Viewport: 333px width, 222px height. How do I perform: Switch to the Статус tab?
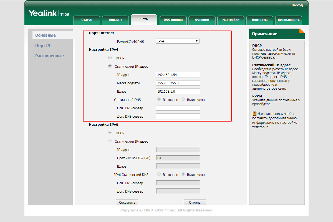click(87, 20)
